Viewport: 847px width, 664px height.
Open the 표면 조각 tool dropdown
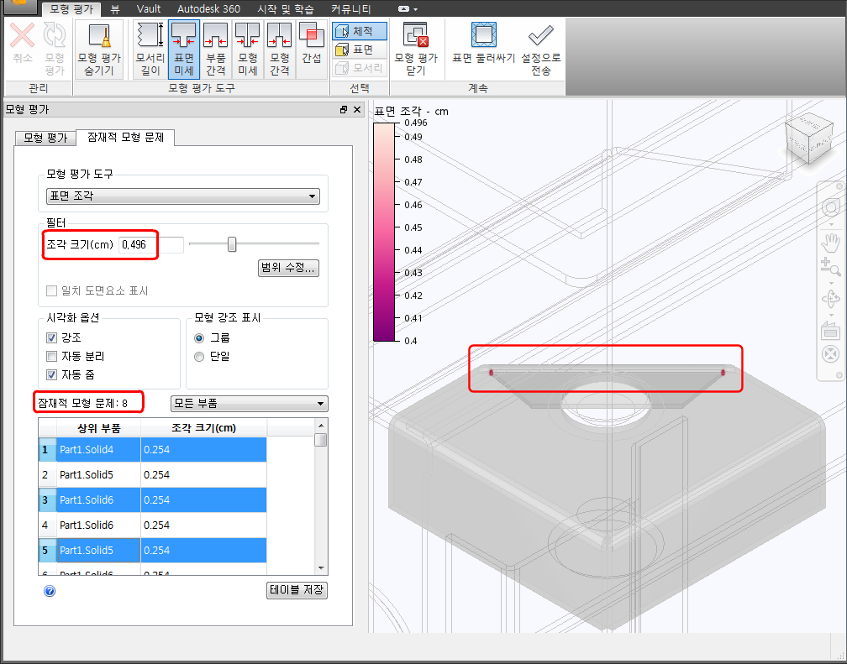point(183,196)
